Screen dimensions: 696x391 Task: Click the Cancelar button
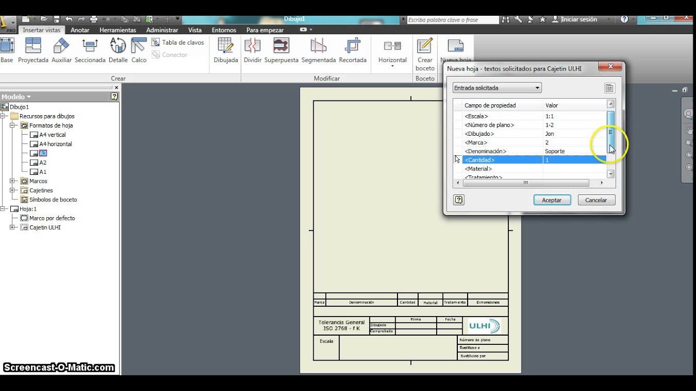596,200
